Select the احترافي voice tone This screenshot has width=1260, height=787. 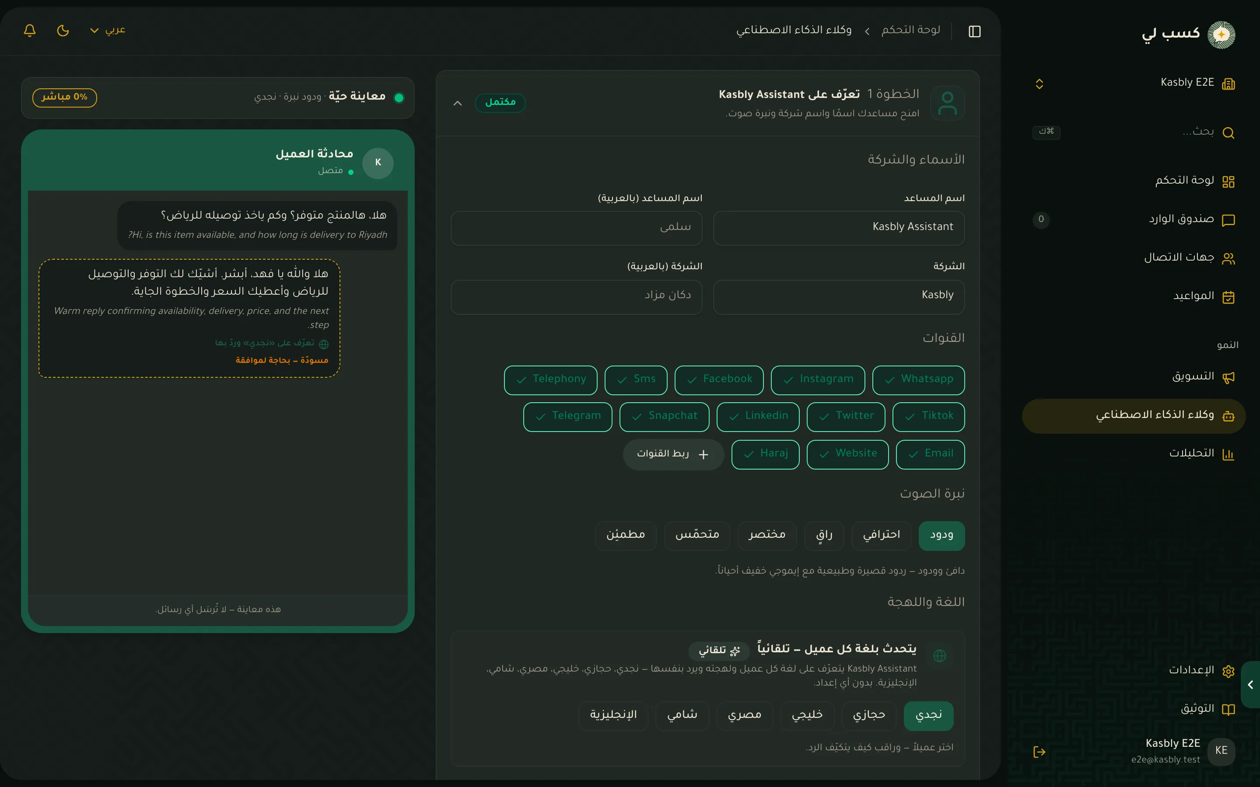881,536
